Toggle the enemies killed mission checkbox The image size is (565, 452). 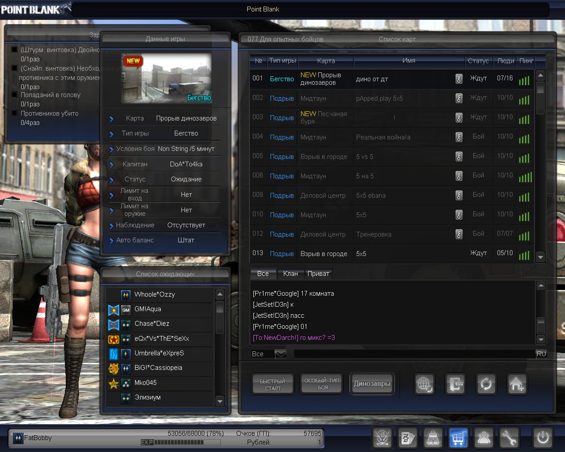tap(15, 113)
